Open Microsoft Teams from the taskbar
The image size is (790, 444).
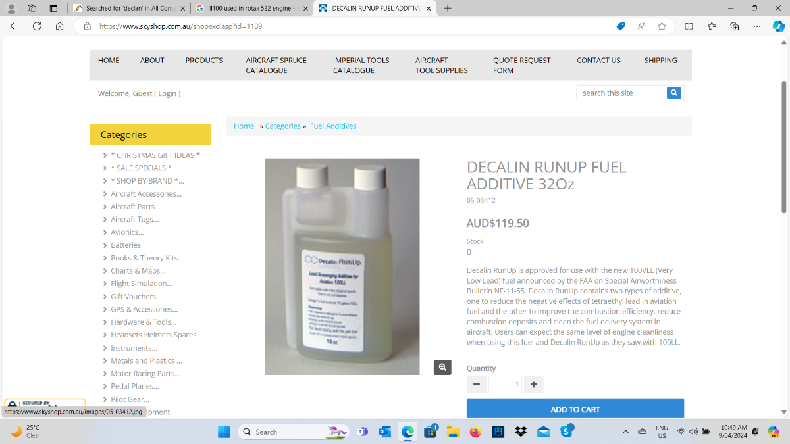point(362,432)
